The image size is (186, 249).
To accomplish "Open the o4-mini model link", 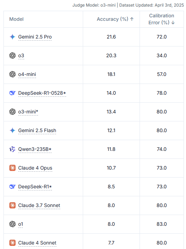I will [x=27, y=74].
